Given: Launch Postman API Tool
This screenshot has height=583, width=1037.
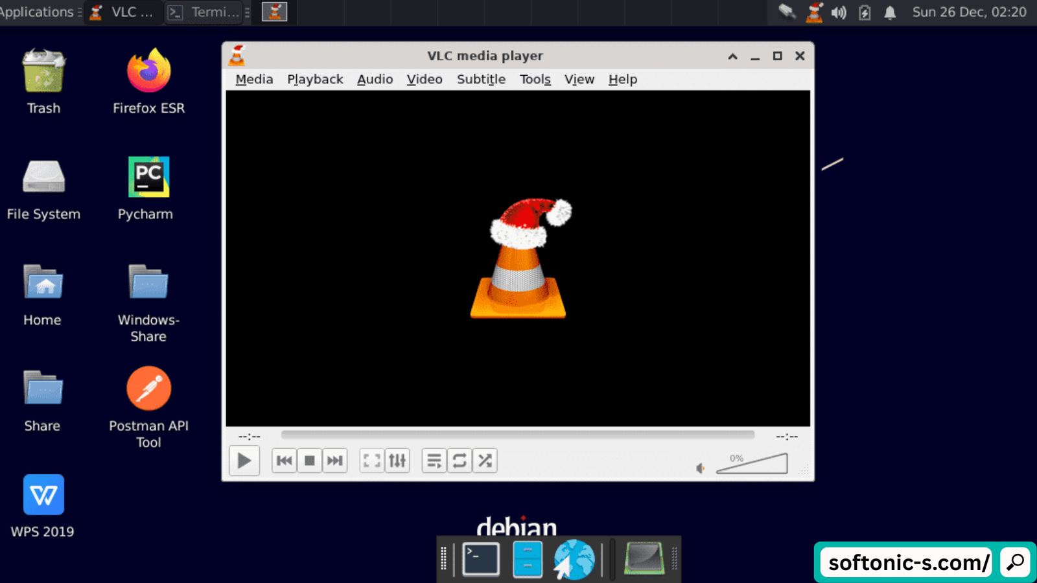Looking at the screenshot, I should [x=148, y=407].
